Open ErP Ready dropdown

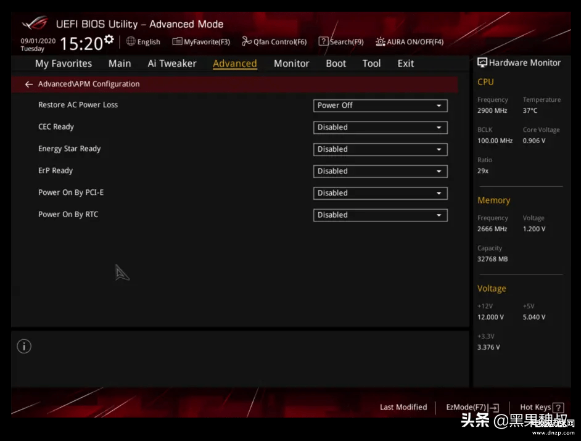click(x=380, y=171)
